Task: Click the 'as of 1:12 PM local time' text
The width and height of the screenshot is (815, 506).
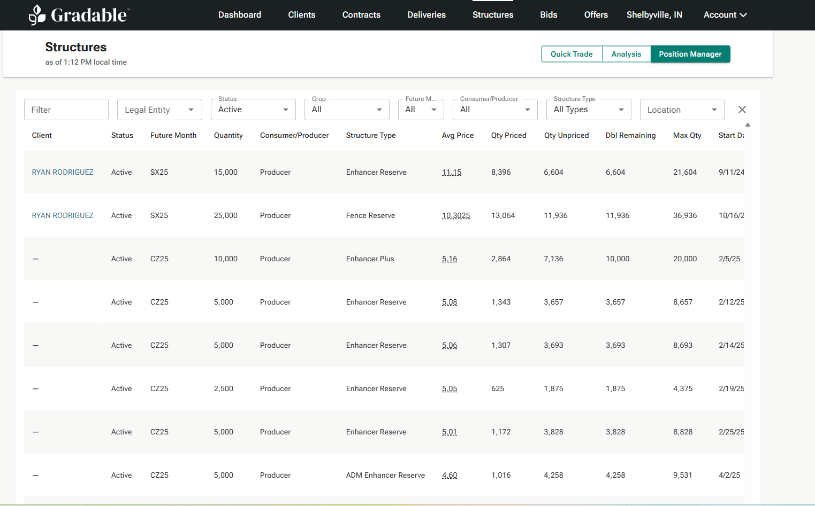Action: click(86, 62)
